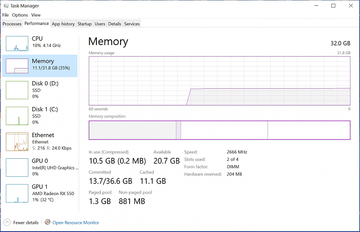Go to the Startup tab
360x232 pixels.
click(84, 23)
